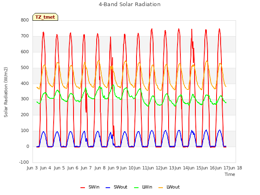This screenshot has width=260, height=195.
Task: Click the 600 y-axis tick label
Action: click(x=25, y=52)
